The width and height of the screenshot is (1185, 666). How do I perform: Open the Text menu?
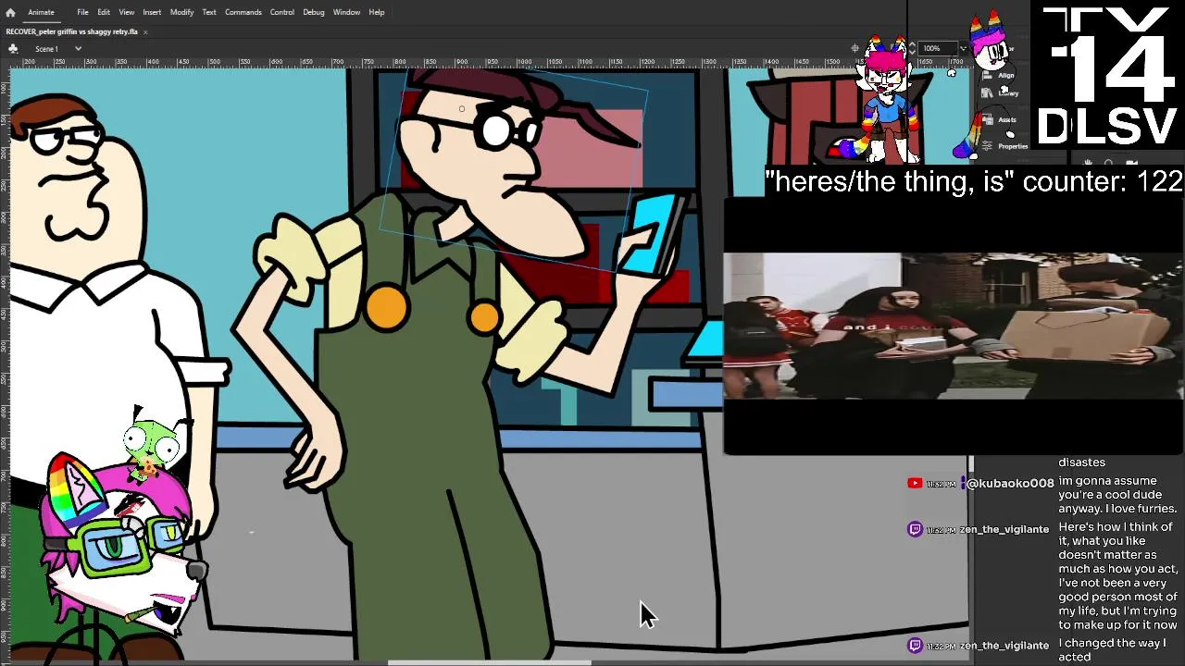[209, 12]
